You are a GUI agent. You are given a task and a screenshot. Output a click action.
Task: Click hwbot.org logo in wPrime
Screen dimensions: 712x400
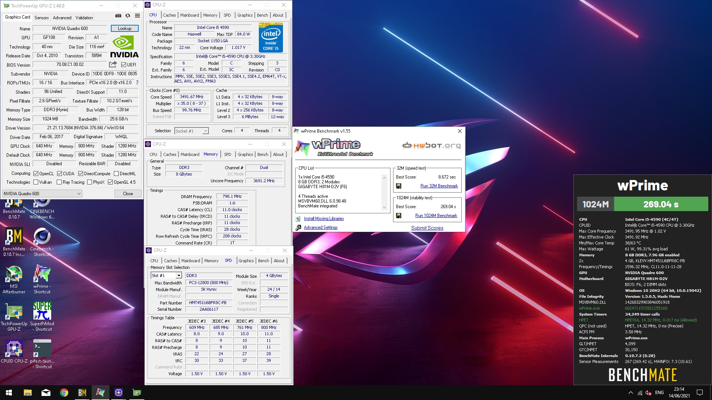[x=431, y=145]
